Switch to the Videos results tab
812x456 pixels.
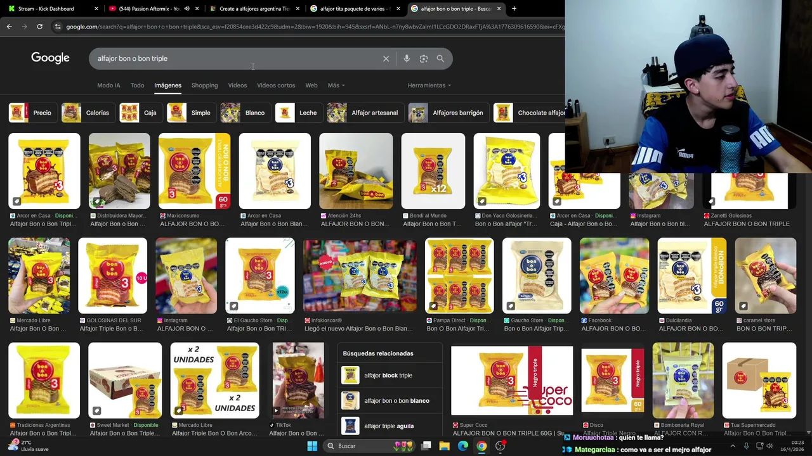(x=237, y=85)
